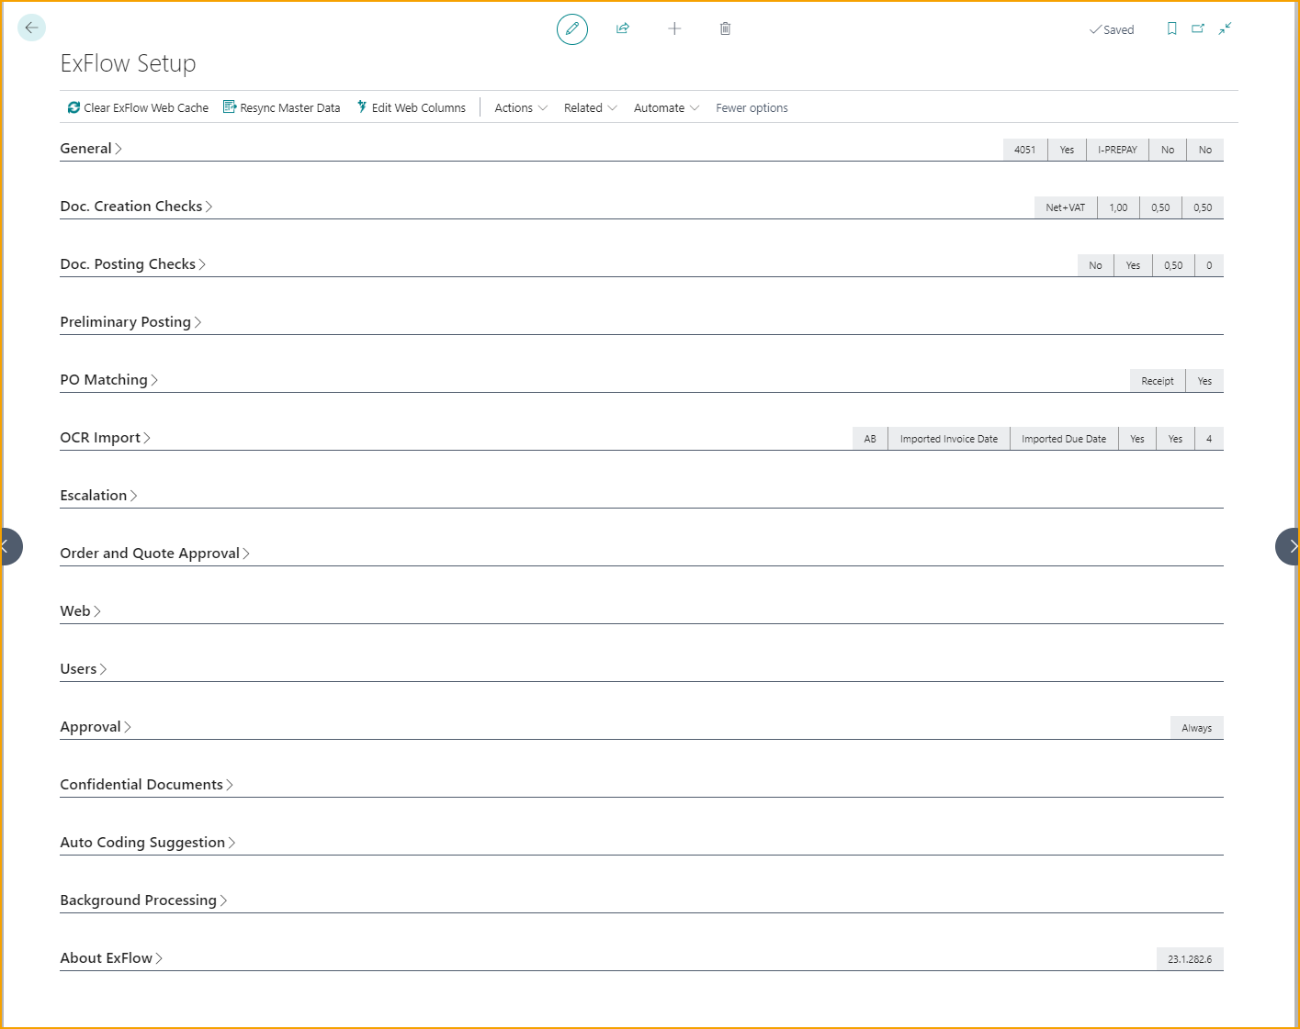Viewport: 1300px width, 1029px height.
Task: Expand the PO Matching section
Action: pyautogui.click(x=109, y=379)
